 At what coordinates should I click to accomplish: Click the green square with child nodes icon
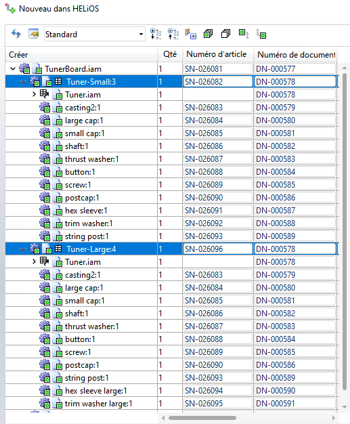244,34
